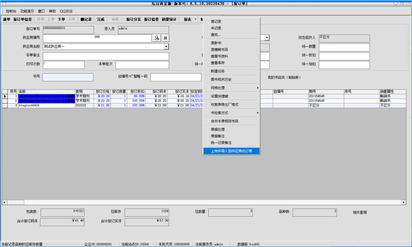Click the 报订单检索 toolbar button
The width and height of the screenshot is (412, 247).
(x=23, y=19)
